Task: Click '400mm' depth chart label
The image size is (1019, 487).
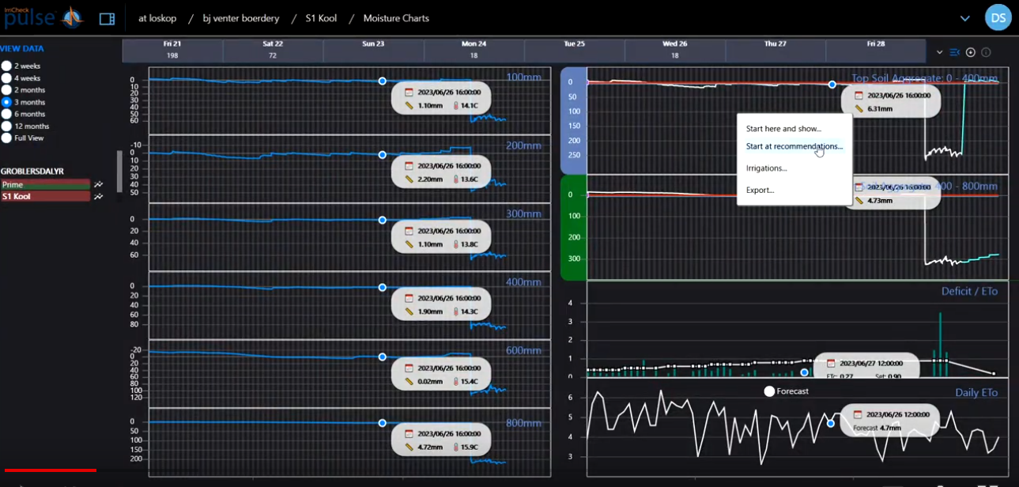Action: tap(523, 281)
